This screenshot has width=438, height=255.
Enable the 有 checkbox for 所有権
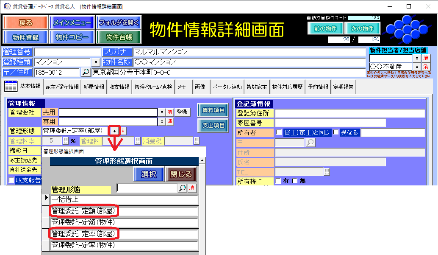[278, 181]
